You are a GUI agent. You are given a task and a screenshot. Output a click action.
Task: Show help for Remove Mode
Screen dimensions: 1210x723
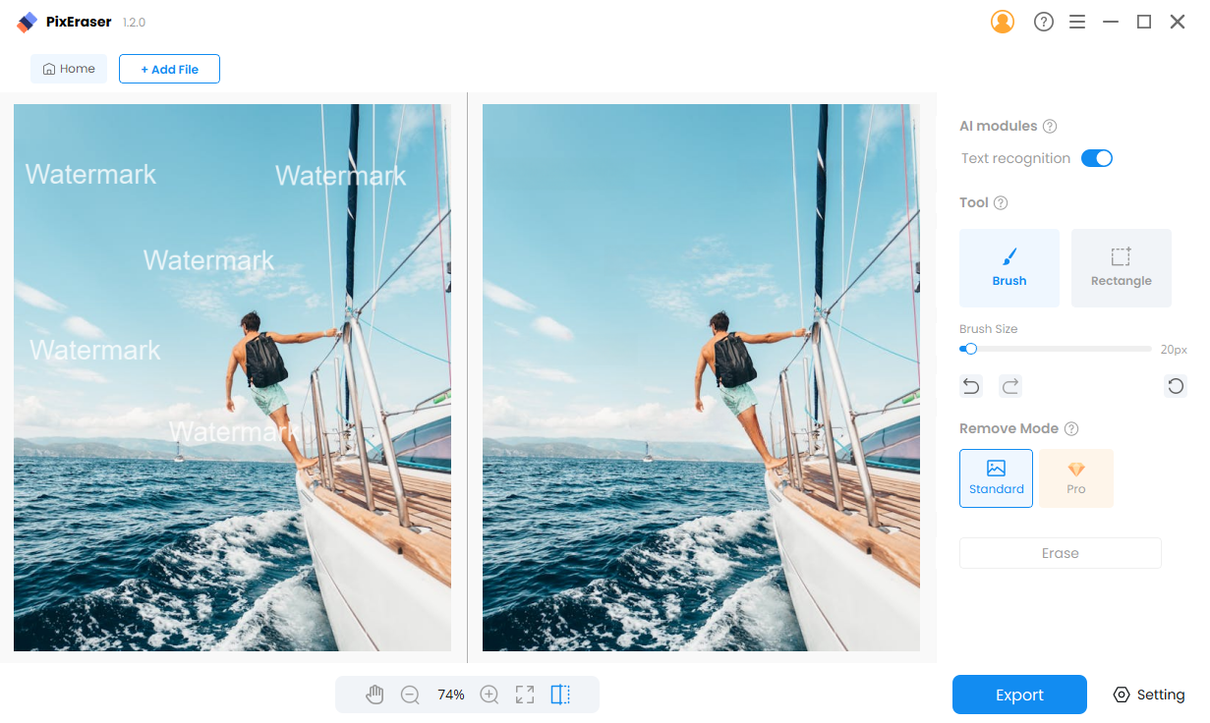1071,428
